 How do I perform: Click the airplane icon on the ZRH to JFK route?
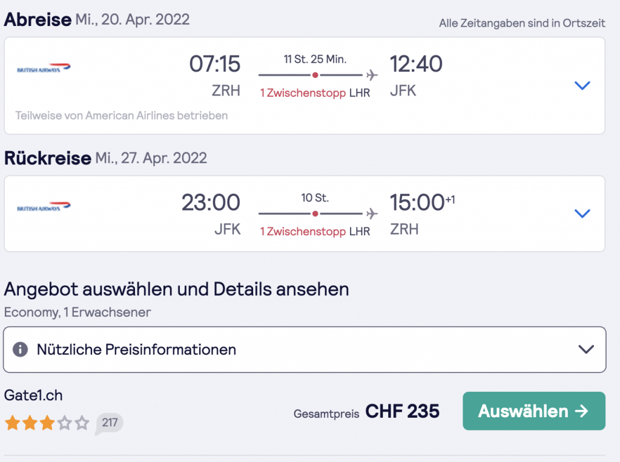(x=372, y=75)
